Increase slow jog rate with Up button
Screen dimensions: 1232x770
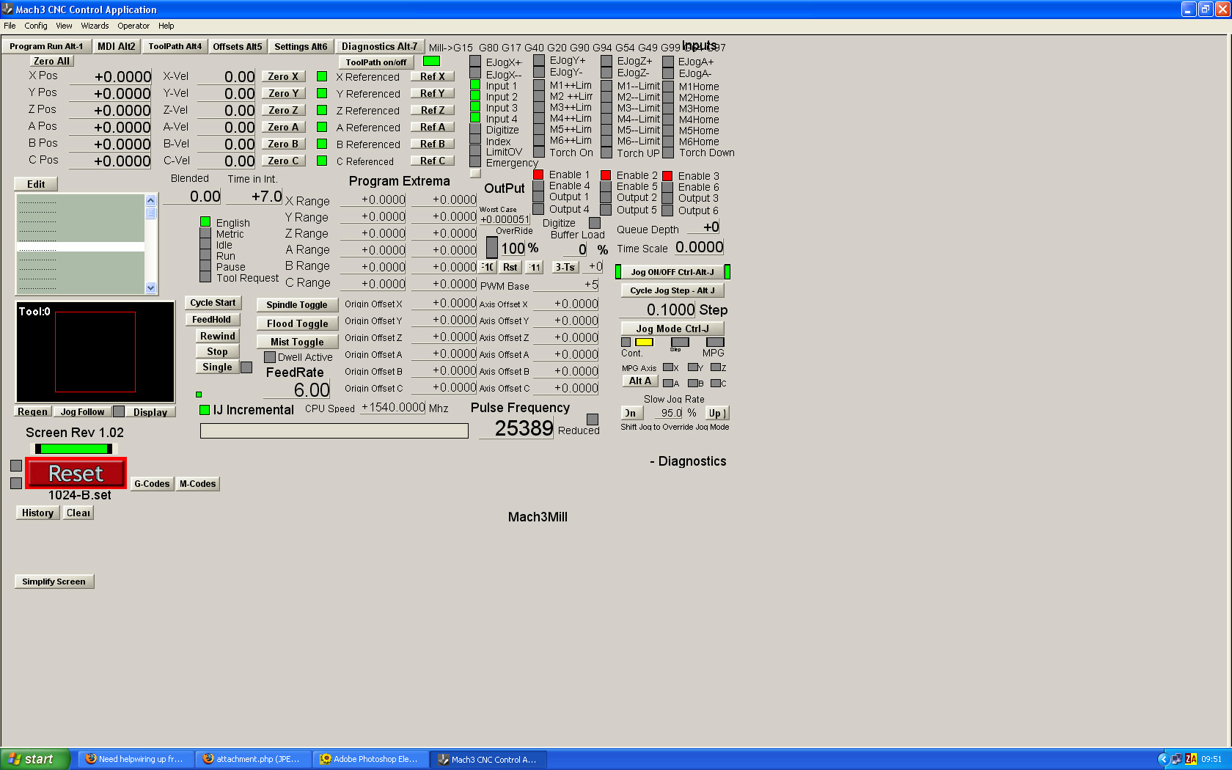pyautogui.click(x=716, y=413)
